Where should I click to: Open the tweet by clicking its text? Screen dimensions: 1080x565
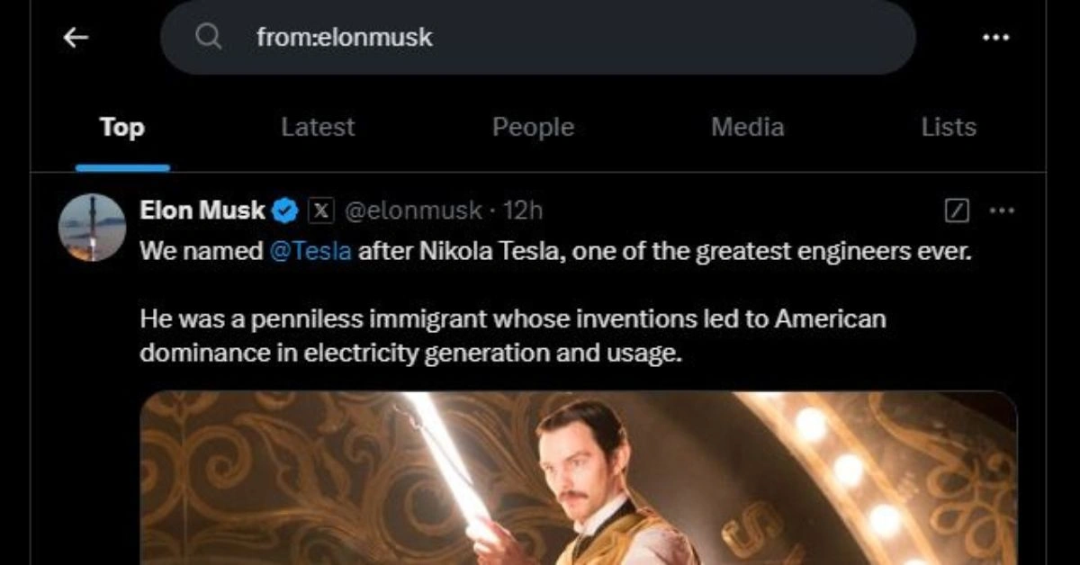tap(513, 336)
